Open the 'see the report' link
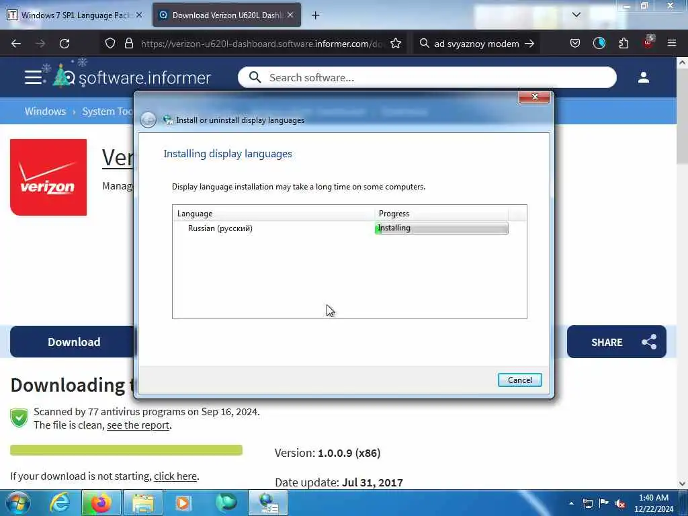 pyautogui.click(x=138, y=425)
